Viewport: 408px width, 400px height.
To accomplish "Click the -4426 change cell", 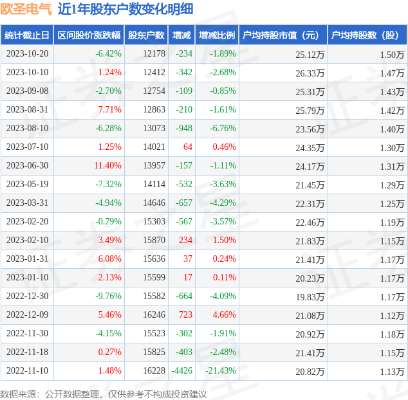I will pos(182,370).
